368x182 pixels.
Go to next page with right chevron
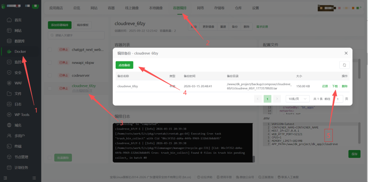277,99
